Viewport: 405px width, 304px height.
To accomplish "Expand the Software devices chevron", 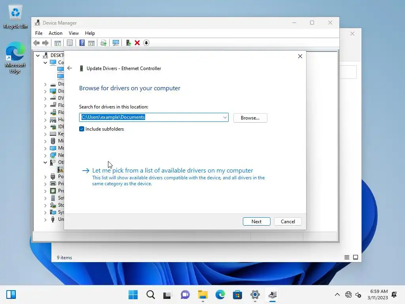I will point(45,198).
